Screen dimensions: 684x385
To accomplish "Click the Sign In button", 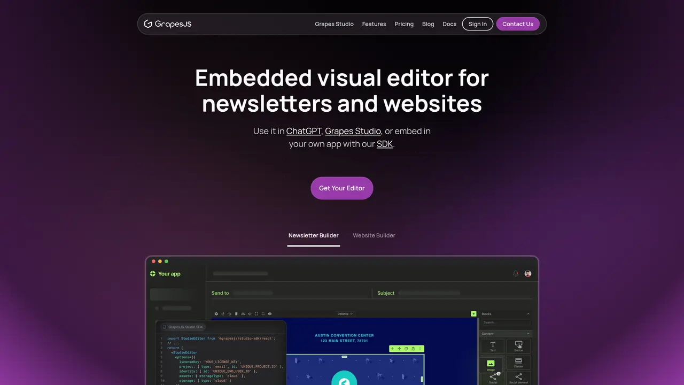I will coord(478,24).
